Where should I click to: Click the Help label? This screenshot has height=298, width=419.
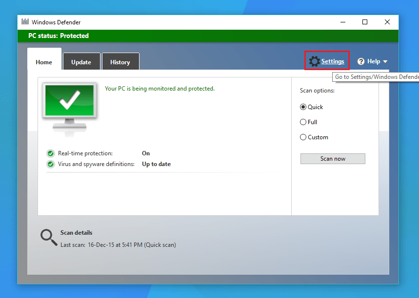coord(374,61)
